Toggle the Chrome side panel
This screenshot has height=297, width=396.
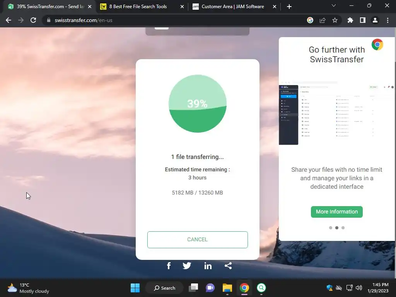tap(363, 20)
